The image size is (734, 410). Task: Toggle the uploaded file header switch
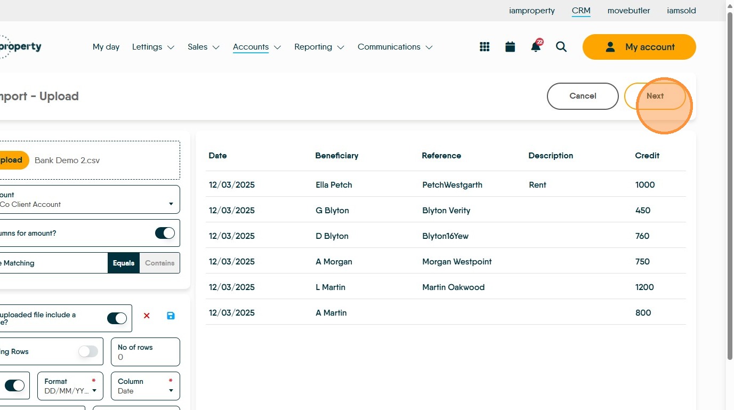coord(117,318)
